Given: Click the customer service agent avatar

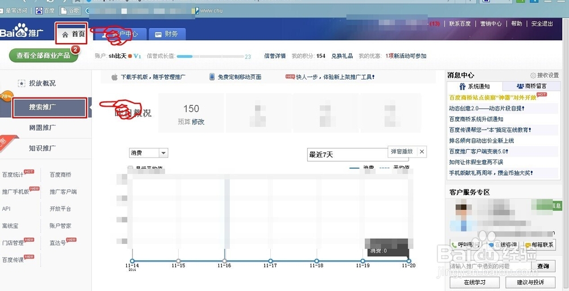Looking at the screenshot, I should tap(462, 216).
